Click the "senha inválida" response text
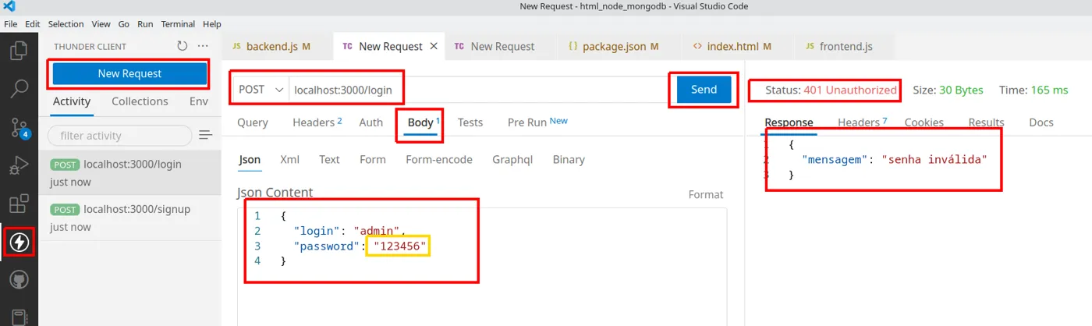 (934, 159)
